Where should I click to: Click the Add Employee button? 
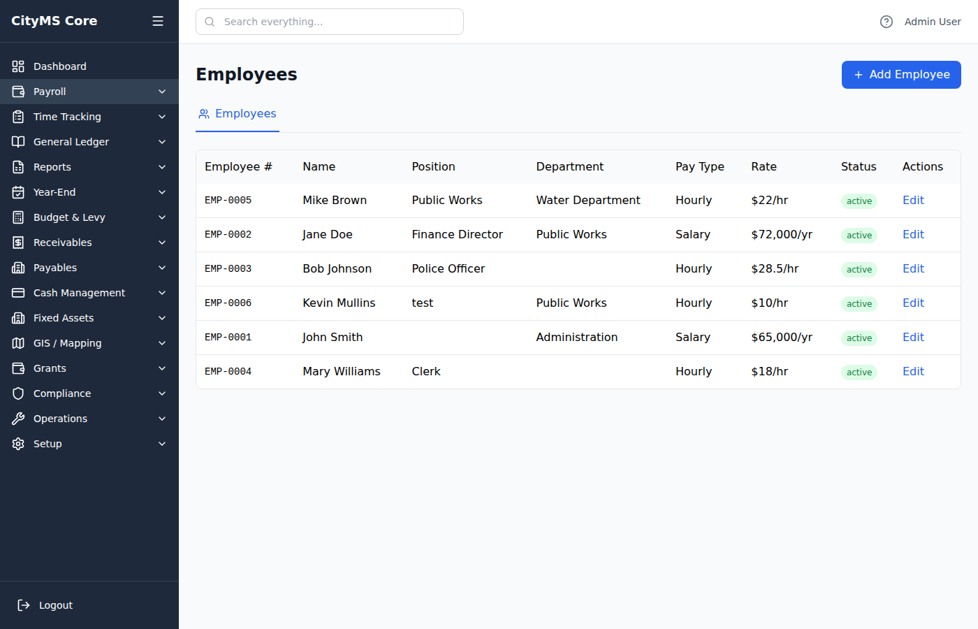point(901,75)
